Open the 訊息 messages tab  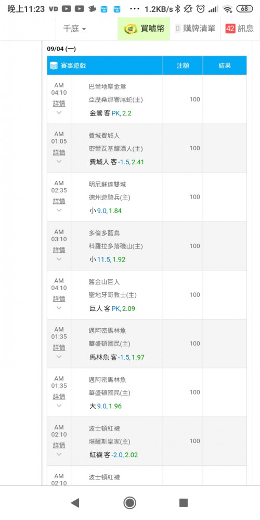tap(240, 29)
